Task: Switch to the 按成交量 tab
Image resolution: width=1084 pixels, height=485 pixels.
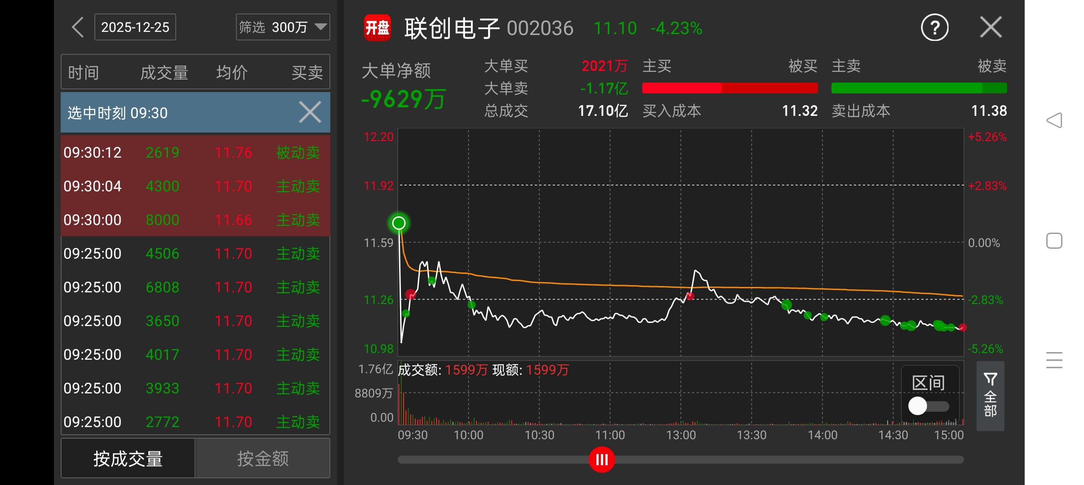Action: (x=128, y=459)
